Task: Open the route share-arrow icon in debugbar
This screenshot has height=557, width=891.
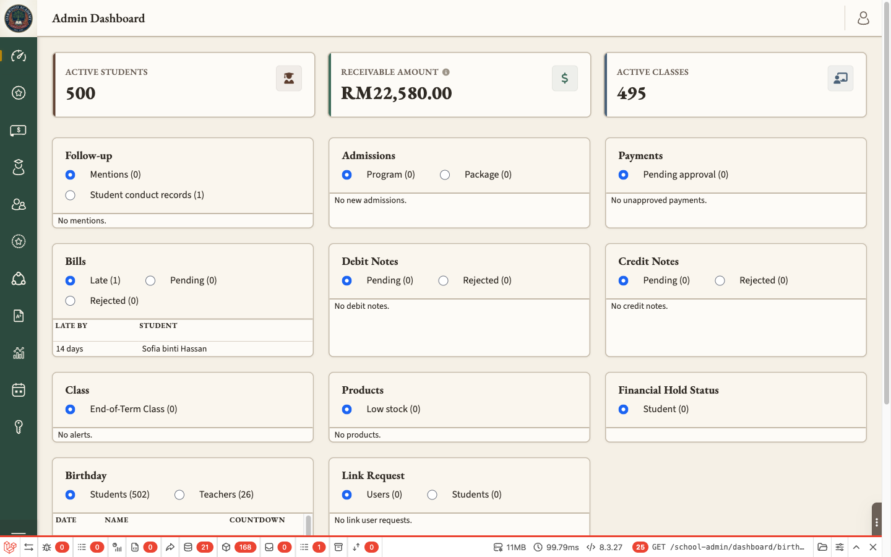Action: pos(170,547)
